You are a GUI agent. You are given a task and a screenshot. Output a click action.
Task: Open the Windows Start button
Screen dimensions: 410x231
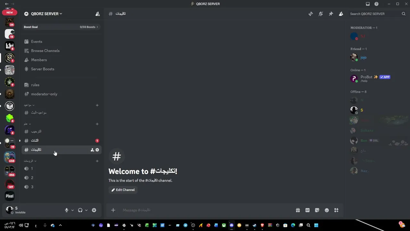point(316,225)
